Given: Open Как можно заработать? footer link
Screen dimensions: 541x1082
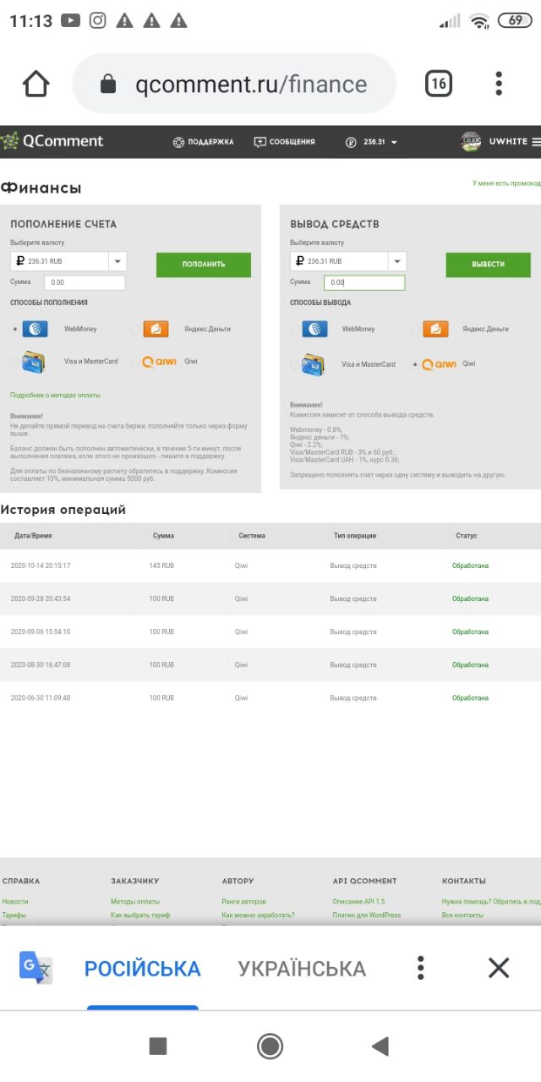Looking at the screenshot, I should [x=258, y=915].
